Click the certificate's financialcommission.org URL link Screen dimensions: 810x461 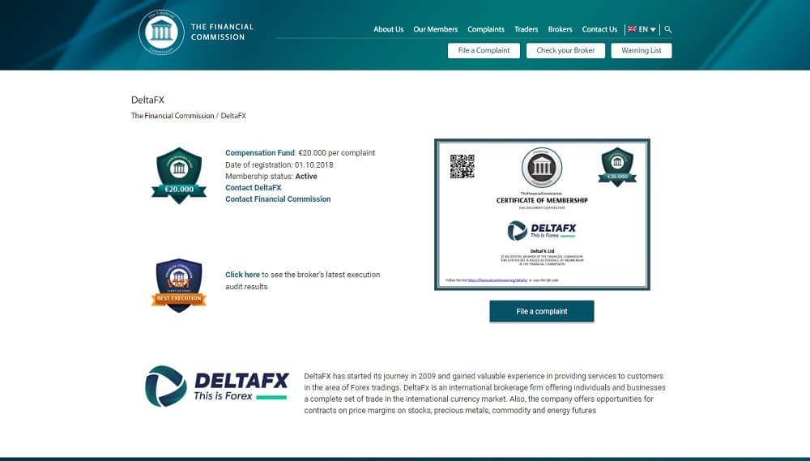[x=497, y=280]
